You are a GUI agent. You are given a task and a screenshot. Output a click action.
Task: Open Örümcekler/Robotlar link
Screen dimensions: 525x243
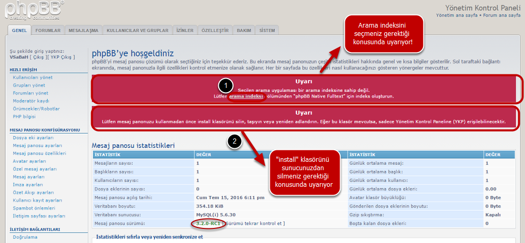coord(36,109)
